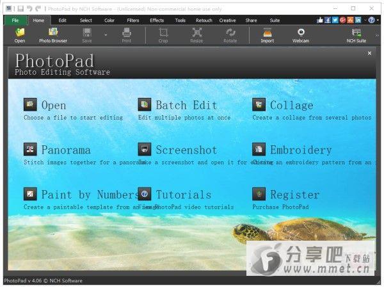Open the NCH Suite button
The image size is (384, 288).
click(356, 35)
